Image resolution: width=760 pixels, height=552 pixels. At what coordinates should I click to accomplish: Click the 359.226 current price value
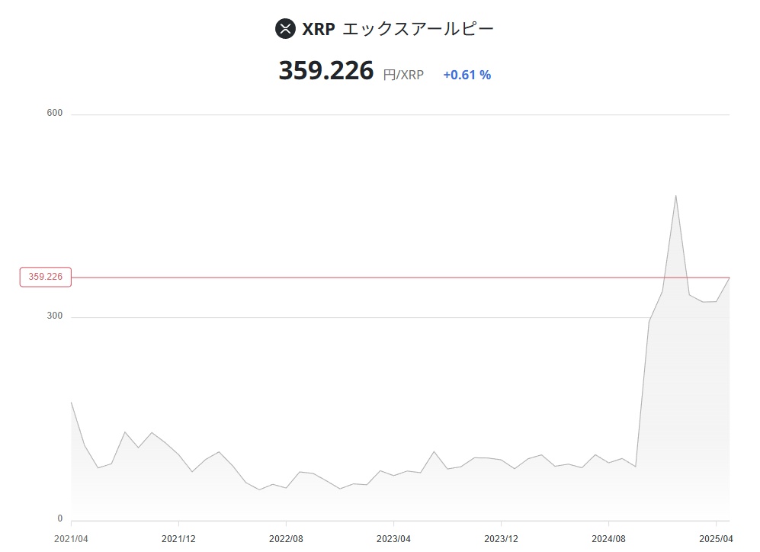pyautogui.click(x=326, y=71)
